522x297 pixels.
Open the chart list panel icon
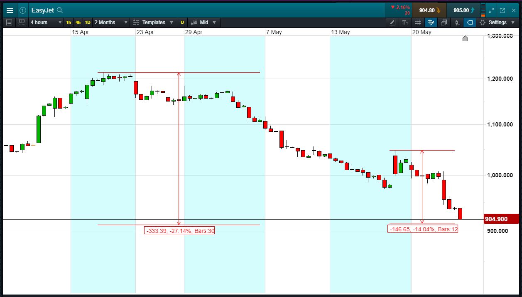click(x=10, y=22)
